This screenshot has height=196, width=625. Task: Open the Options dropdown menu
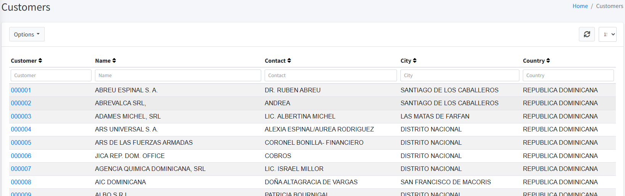(27, 34)
